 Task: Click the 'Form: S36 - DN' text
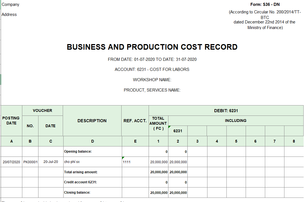[x=265, y=4]
